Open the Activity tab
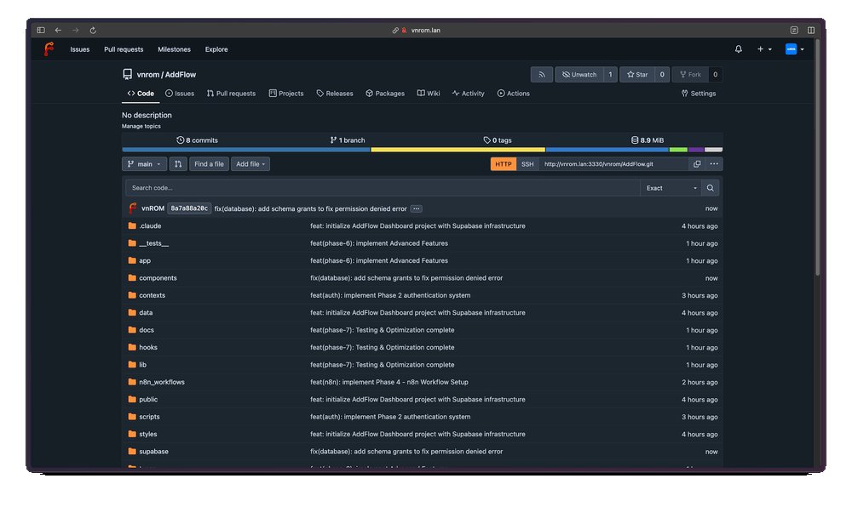 point(469,94)
